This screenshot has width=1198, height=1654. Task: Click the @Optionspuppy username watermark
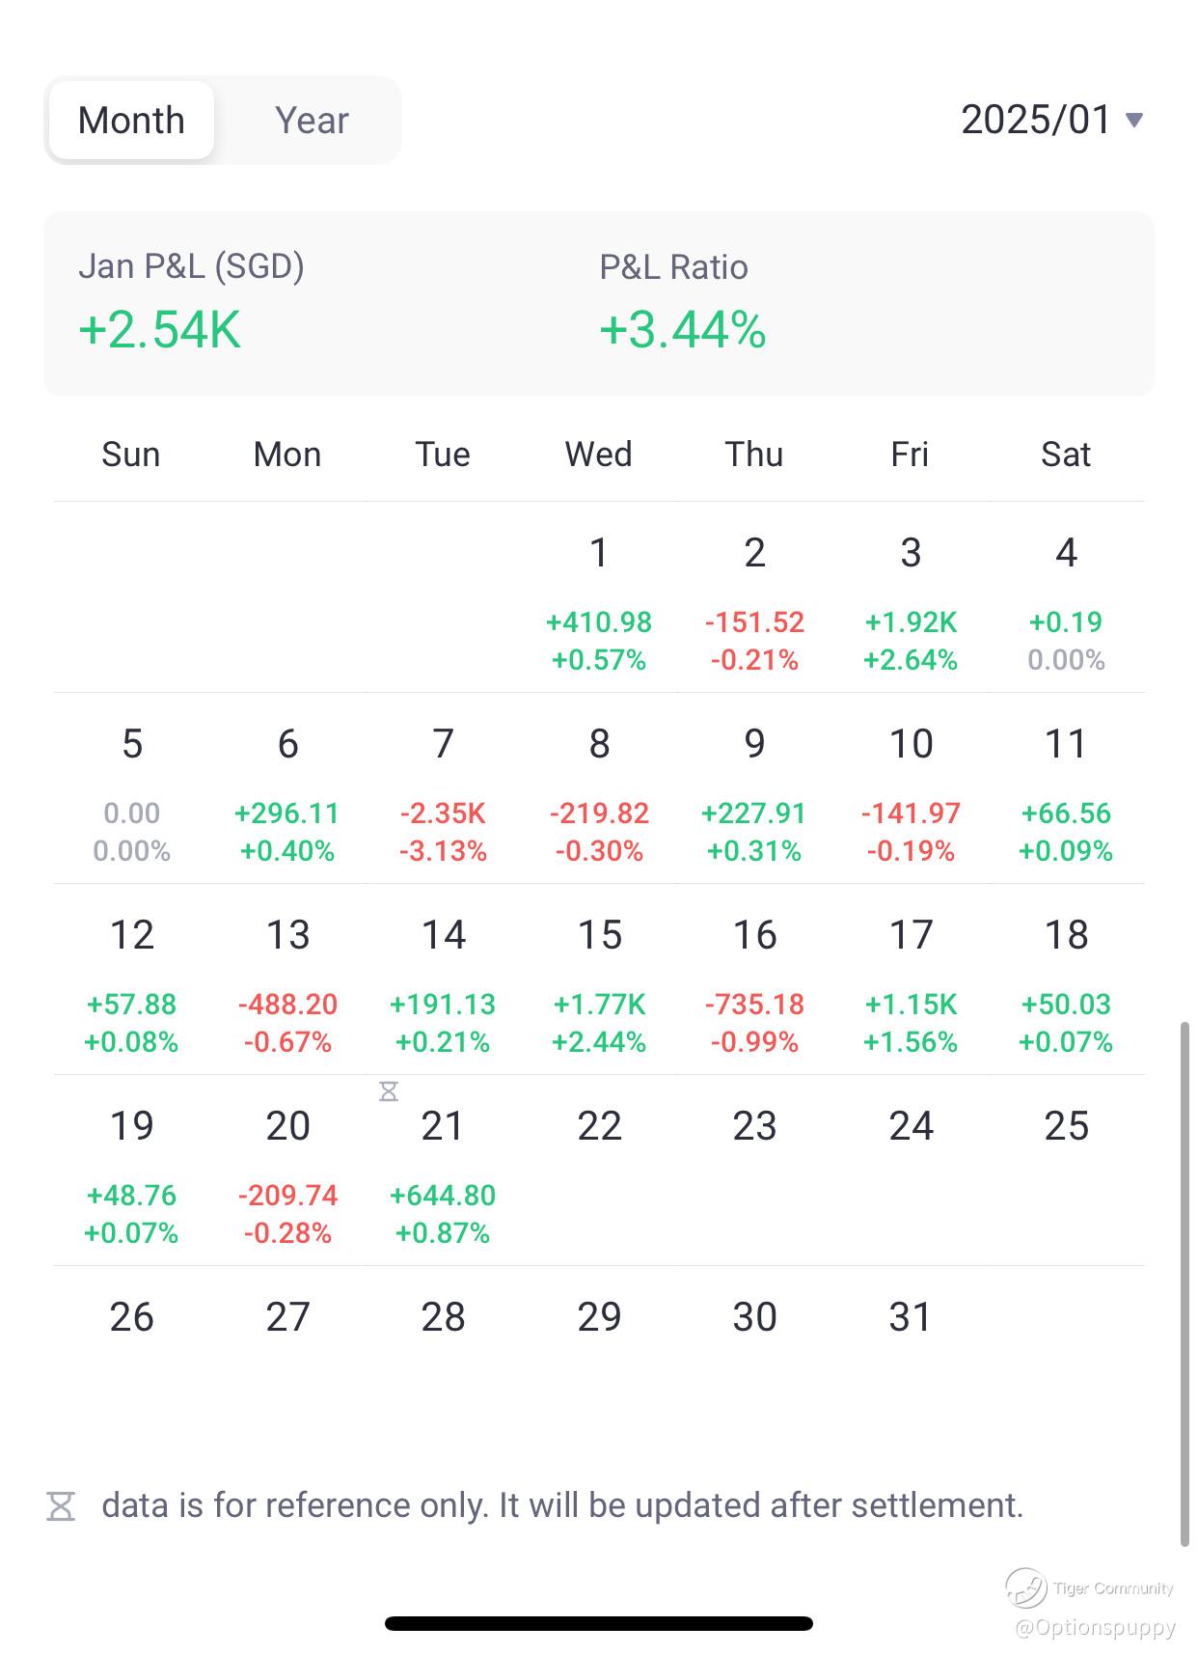(1095, 1628)
